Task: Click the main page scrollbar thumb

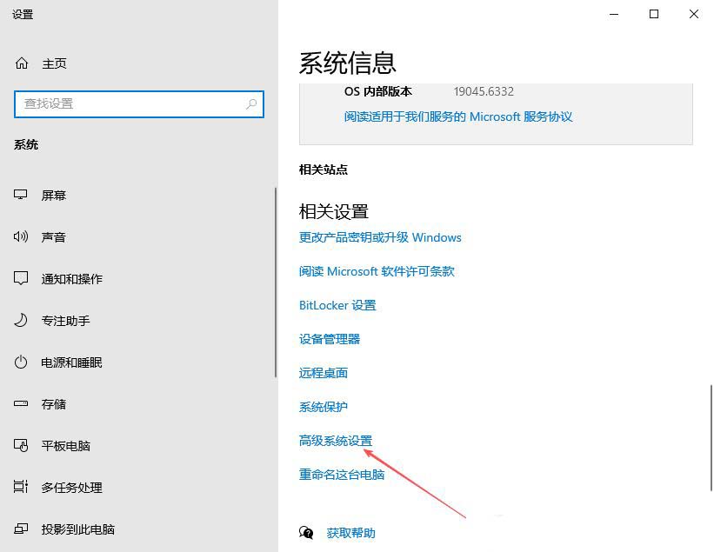Action: point(711,438)
